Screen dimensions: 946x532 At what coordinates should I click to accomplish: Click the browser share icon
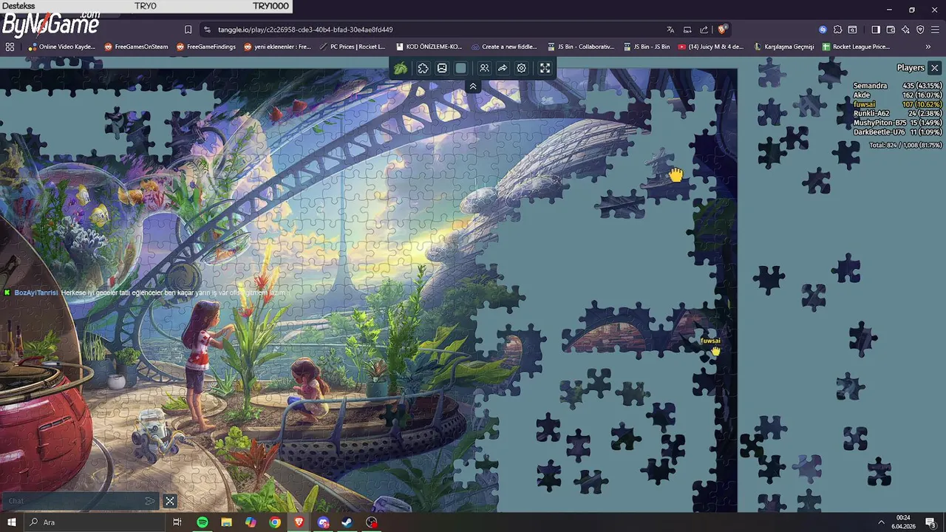coord(704,30)
